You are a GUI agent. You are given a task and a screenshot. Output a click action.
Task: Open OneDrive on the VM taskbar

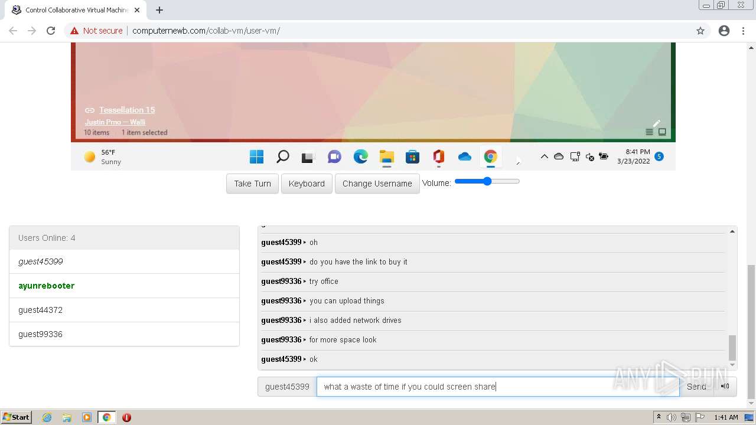(465, 156)
